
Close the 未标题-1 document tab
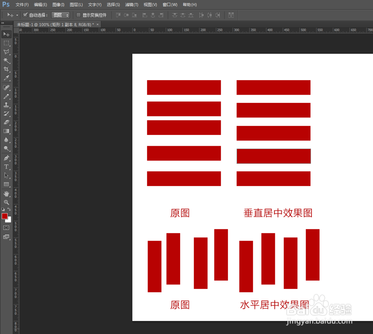[x=97, y=24]
